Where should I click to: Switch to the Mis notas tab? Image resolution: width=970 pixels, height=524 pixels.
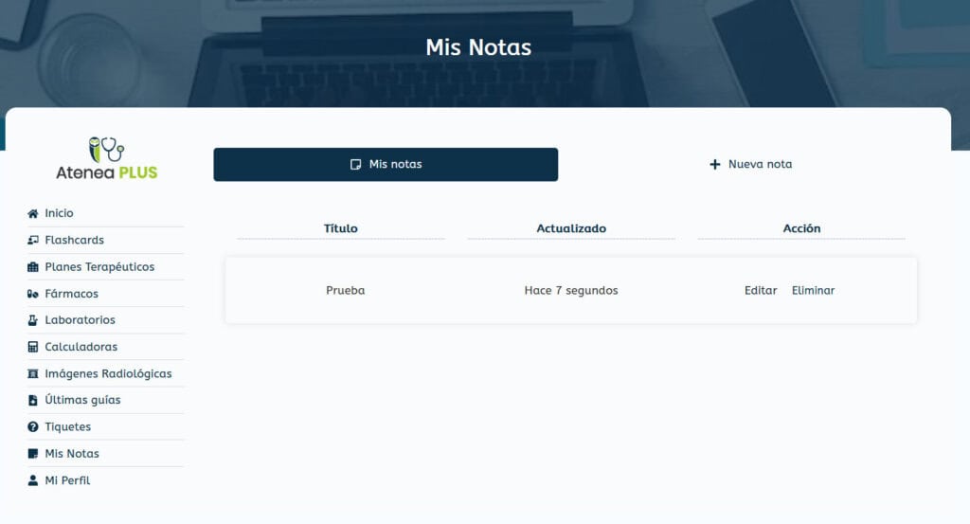pyautogui.click(x=386, y=164)
